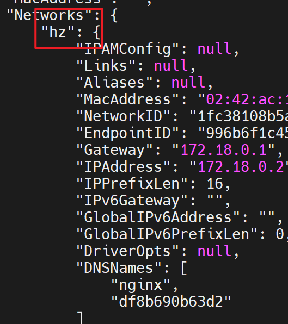Click the df8b690b63d2 container ID
The width and height of the screenshot is (288, 324).
(171, 302)
